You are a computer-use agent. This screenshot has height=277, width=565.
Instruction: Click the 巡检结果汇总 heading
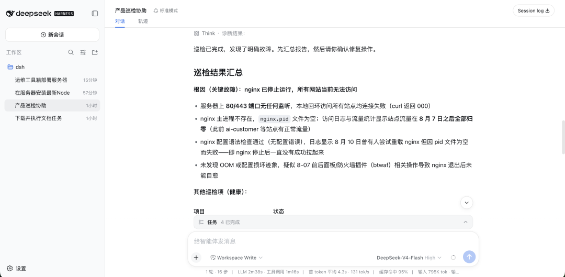tap(218, 72)
